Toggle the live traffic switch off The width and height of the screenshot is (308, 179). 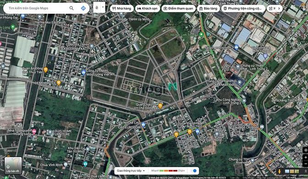193,171
